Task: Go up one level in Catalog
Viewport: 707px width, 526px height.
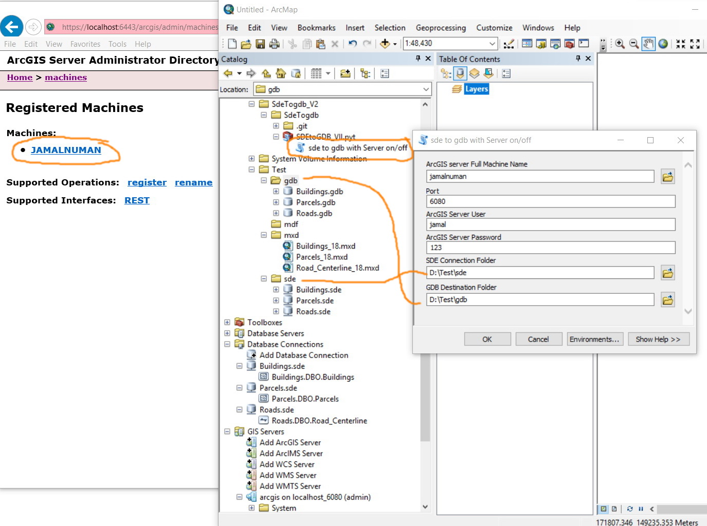Action: pyautogui.click(x=266, y=73)
